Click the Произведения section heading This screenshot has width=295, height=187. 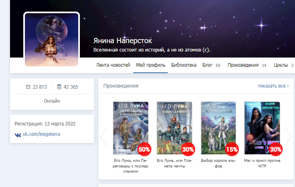pyautogui.click(x=121, y=86)
